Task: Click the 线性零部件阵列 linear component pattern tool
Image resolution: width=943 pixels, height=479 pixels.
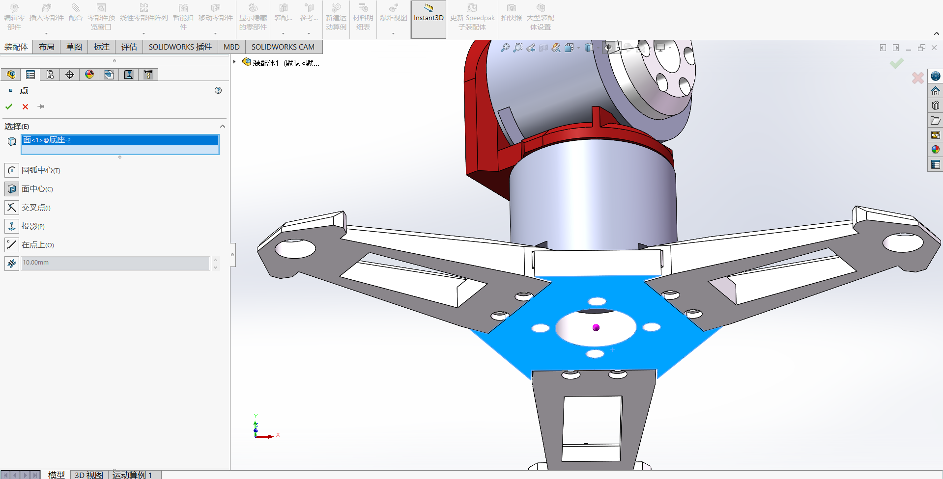Action: click(x=143, y=13)
